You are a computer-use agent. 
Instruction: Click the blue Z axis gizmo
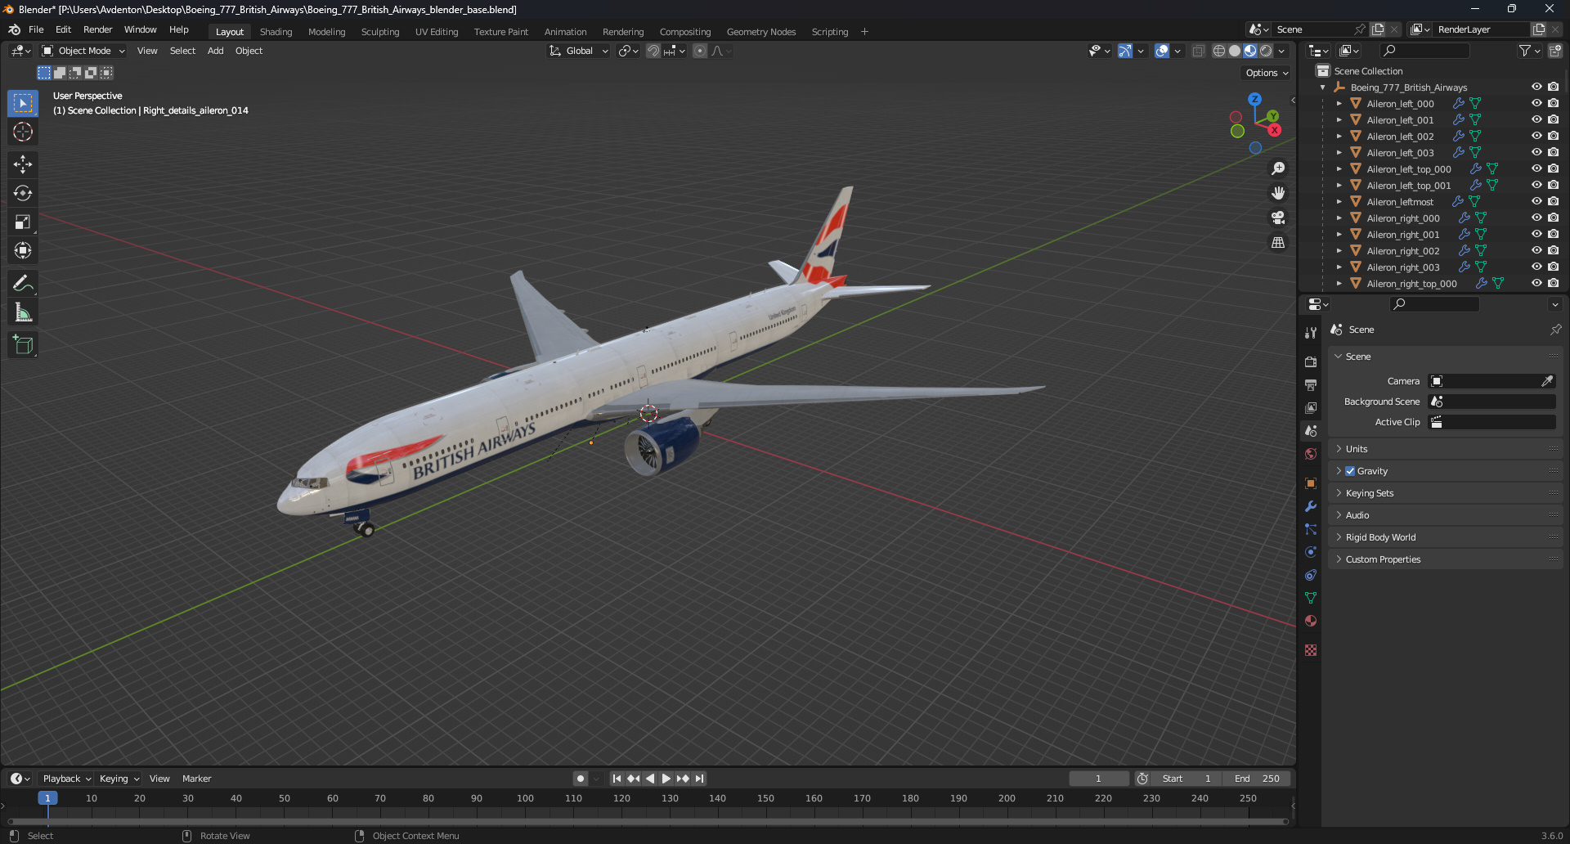(1254, 99)
